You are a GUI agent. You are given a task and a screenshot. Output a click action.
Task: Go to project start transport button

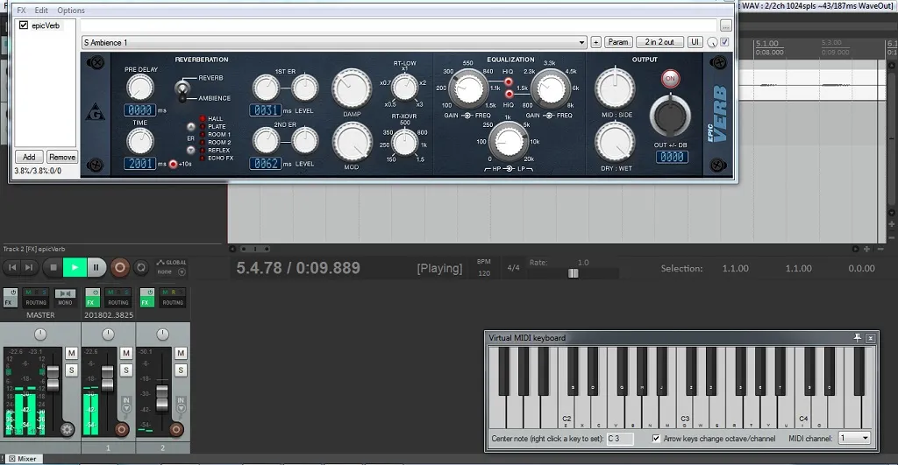[x=12, y=267]
